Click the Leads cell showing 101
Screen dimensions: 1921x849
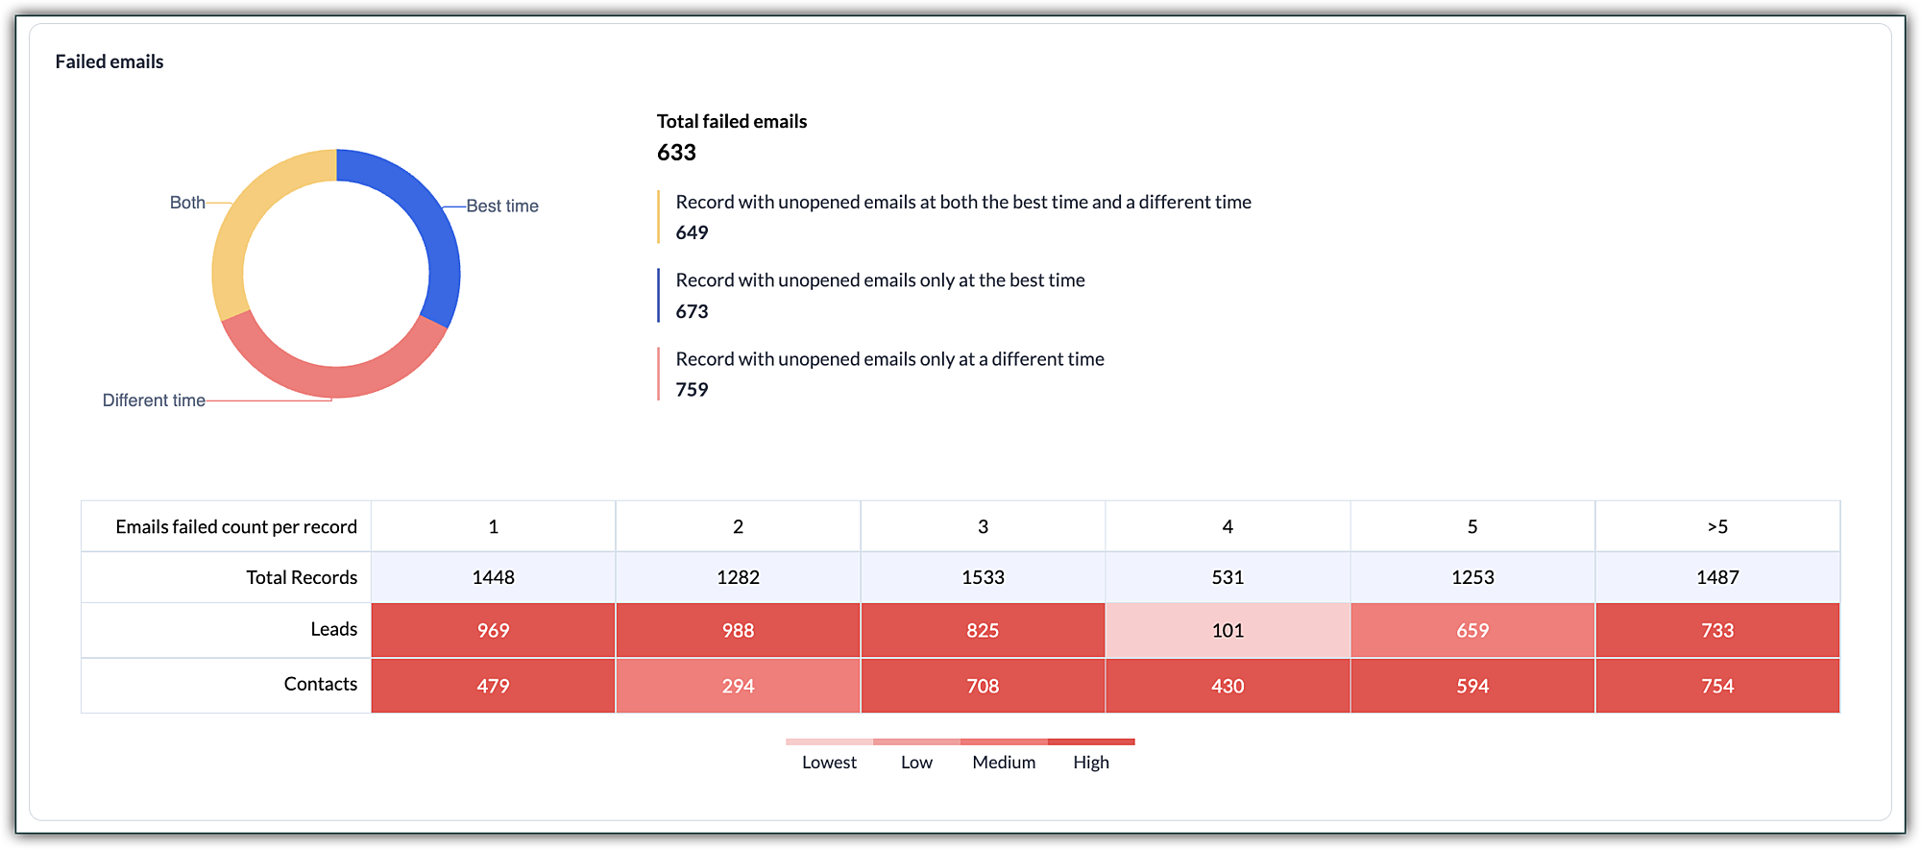pyautogui.click(x=1228, y=630)
